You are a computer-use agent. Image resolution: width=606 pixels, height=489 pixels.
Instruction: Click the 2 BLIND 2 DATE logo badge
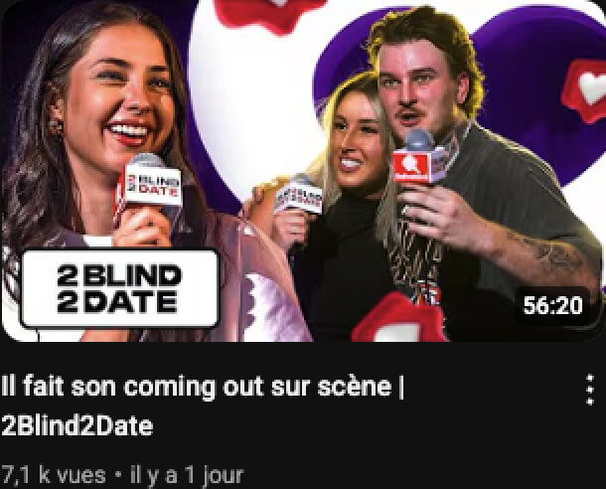tap(120, 288)
